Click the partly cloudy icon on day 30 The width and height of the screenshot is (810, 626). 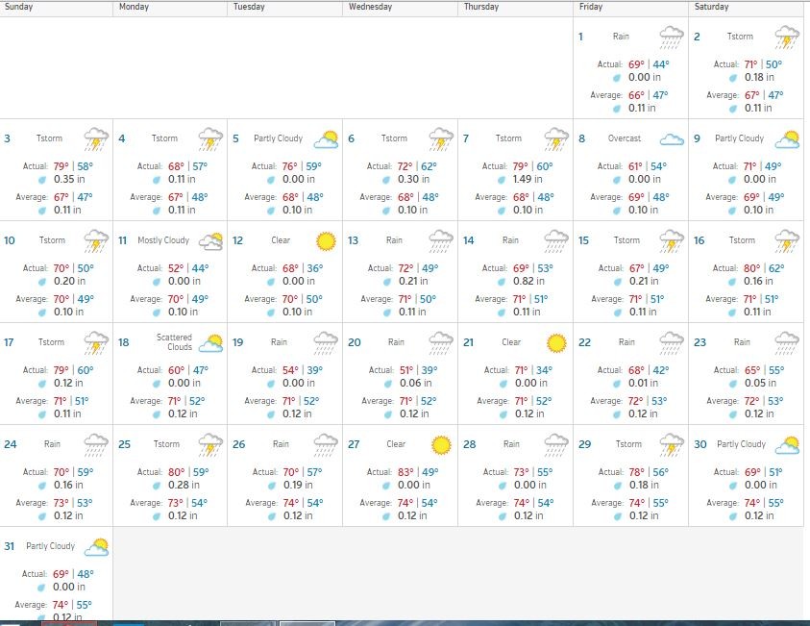click(787, 445)
